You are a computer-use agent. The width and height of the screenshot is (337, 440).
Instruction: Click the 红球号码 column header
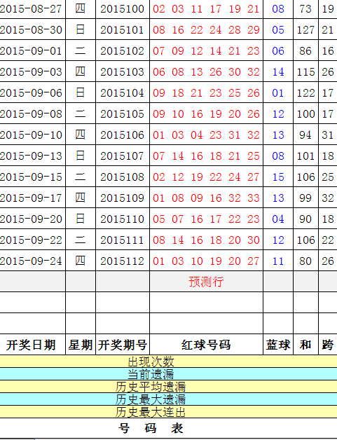click(206, 345)
